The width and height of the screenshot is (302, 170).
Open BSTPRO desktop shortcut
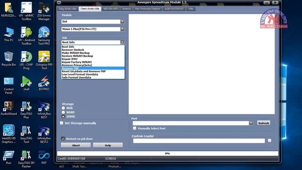(44, 84)
